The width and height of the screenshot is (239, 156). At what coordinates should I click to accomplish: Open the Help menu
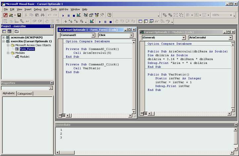pos(85,9)
